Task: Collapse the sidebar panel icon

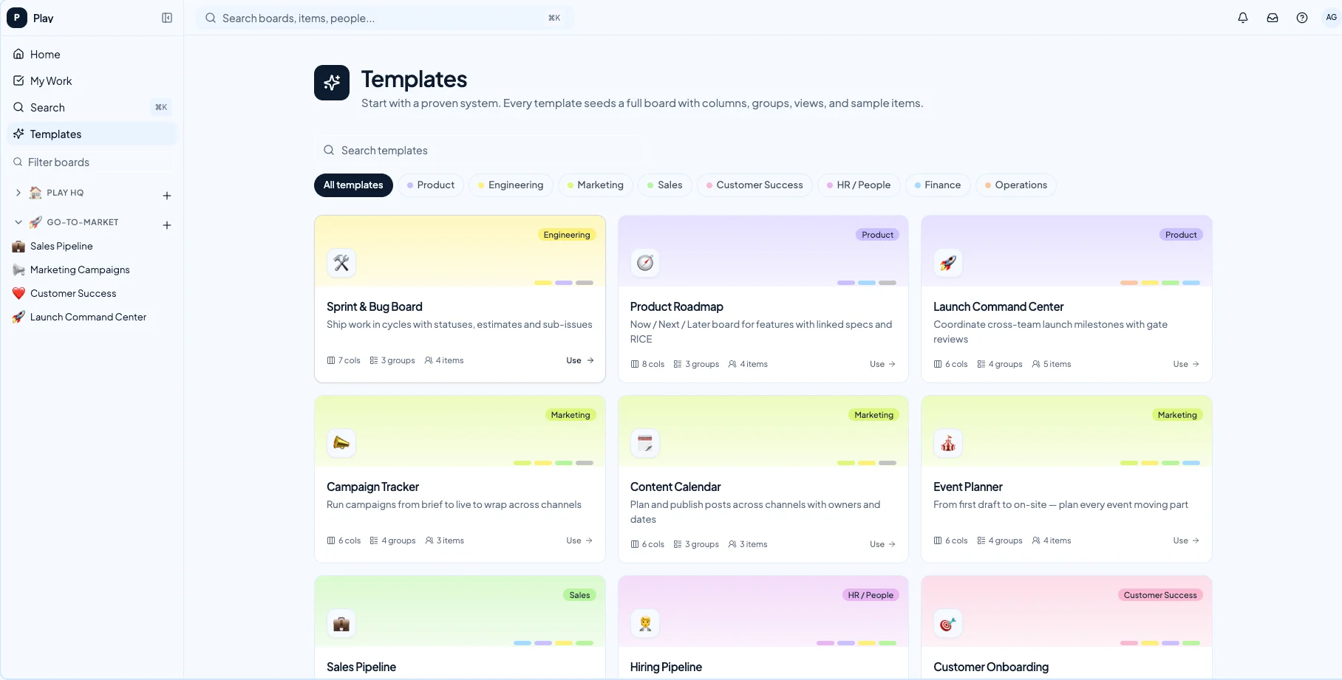Action: click(x=167, y=18)
